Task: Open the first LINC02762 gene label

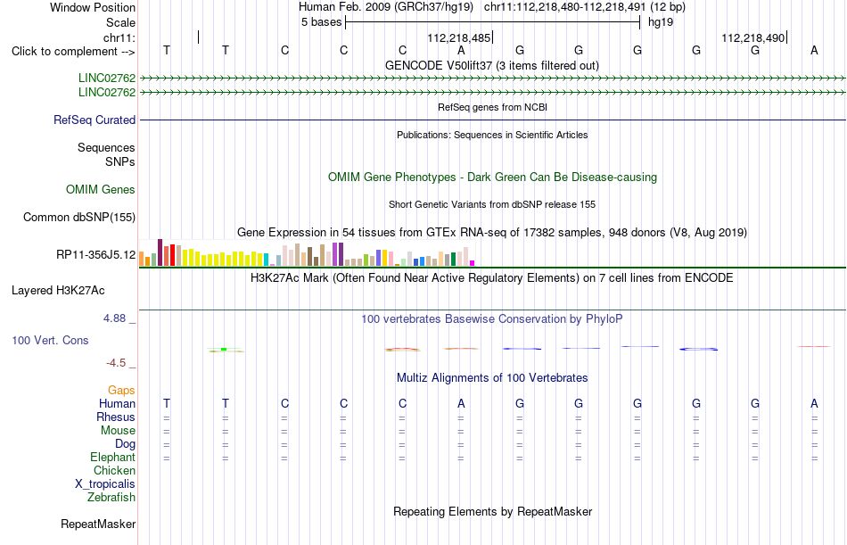Action: [107, 78]
